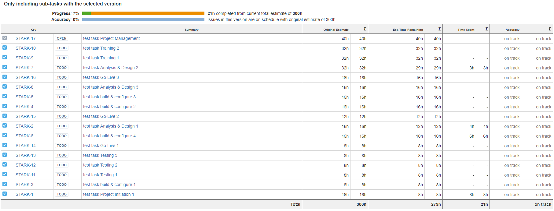This screenshot has width=554, height=211.
Task: Open test task build & configure 3
Action: pos(109,97)
